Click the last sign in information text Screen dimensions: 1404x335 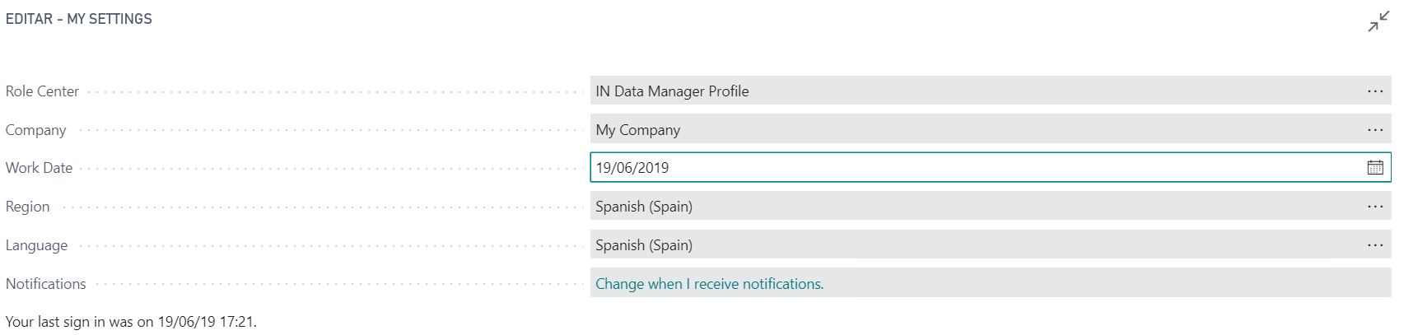coord(132,322)
